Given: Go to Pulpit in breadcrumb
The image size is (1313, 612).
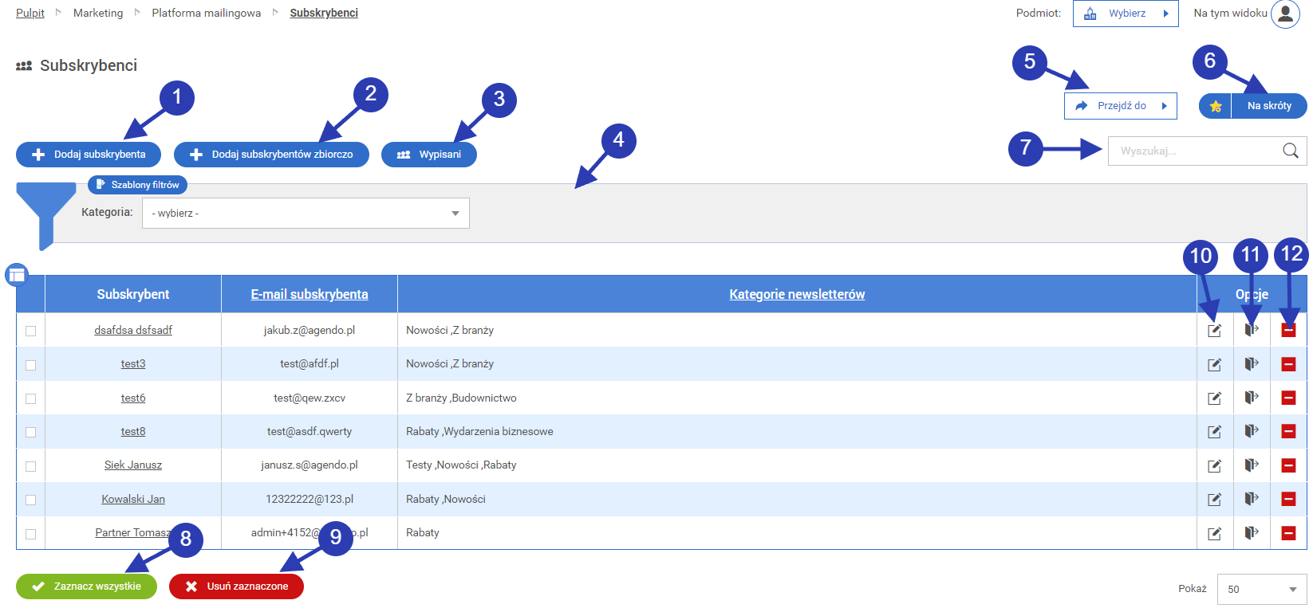Looking at the screenshot, I should [x=30, y=14].
